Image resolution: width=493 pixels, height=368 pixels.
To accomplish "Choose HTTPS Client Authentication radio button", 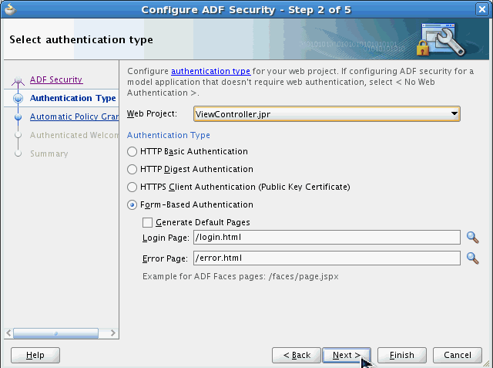I will [132, 187].
